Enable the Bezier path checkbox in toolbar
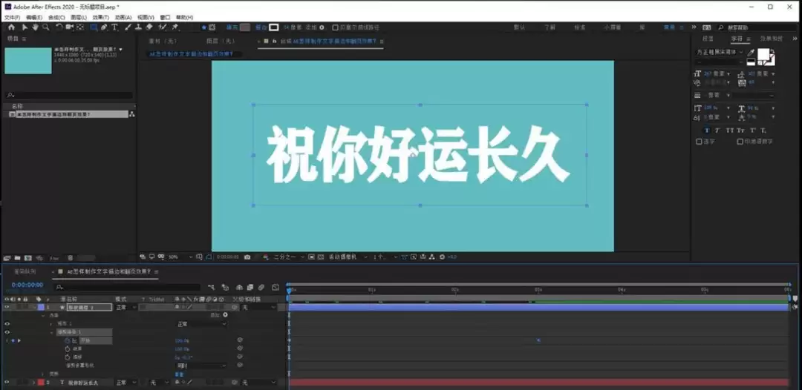The height and width of the screenshot is (390, 802). click(x=335, y=27)
